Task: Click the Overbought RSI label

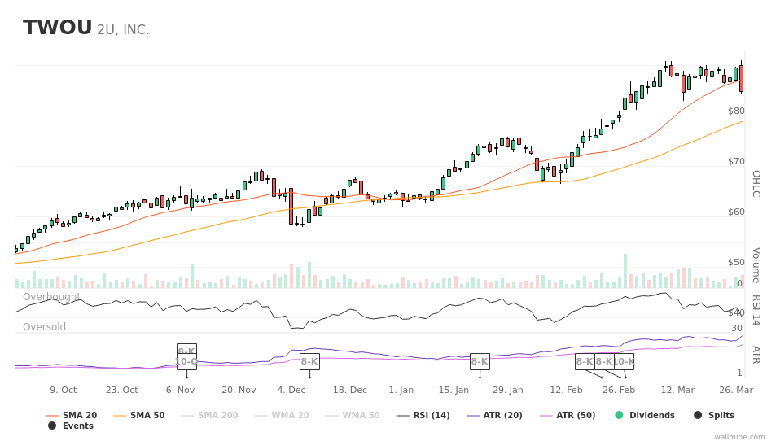Action: (51, 297)
